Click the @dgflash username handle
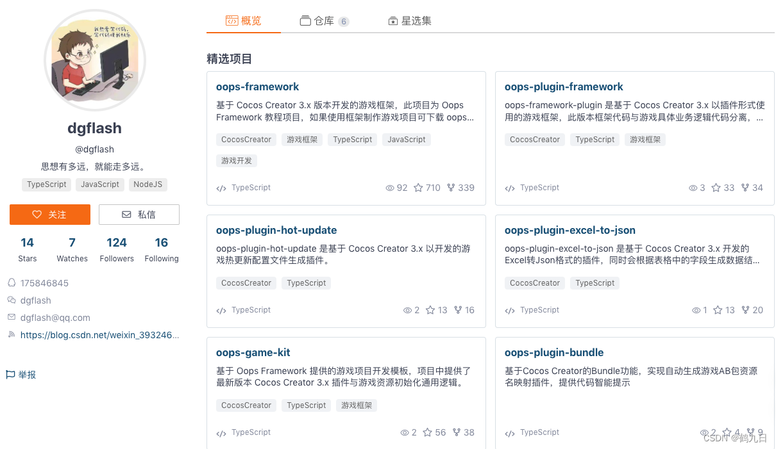Viewport: 776px width, 449px height. click(x=95, y=149)
